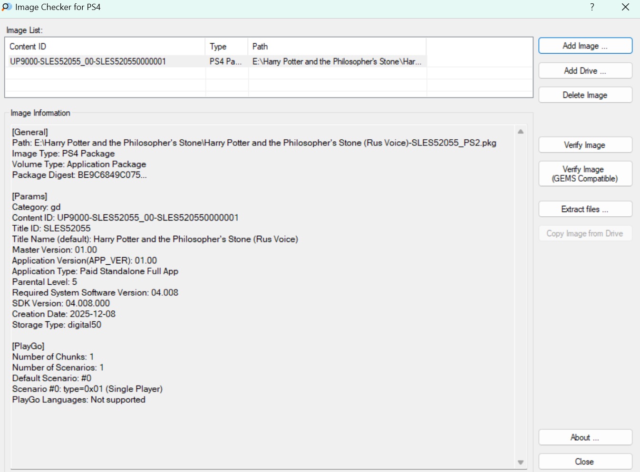Click the scroll up arrow in Image Information
The image size is (640, 472).
(x=521, y=132)
